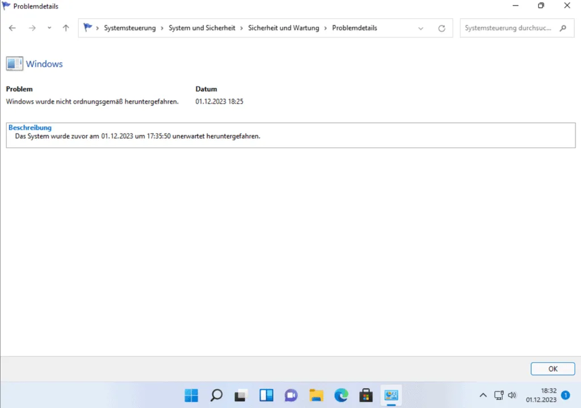
Task: Click the refresh address bar icon
Action: (441, 28)
